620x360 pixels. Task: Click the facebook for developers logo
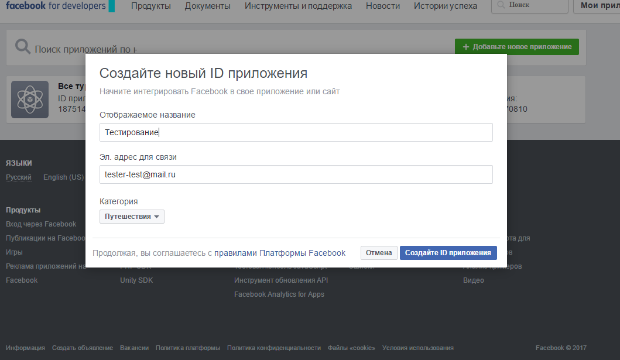click(60, 6)
